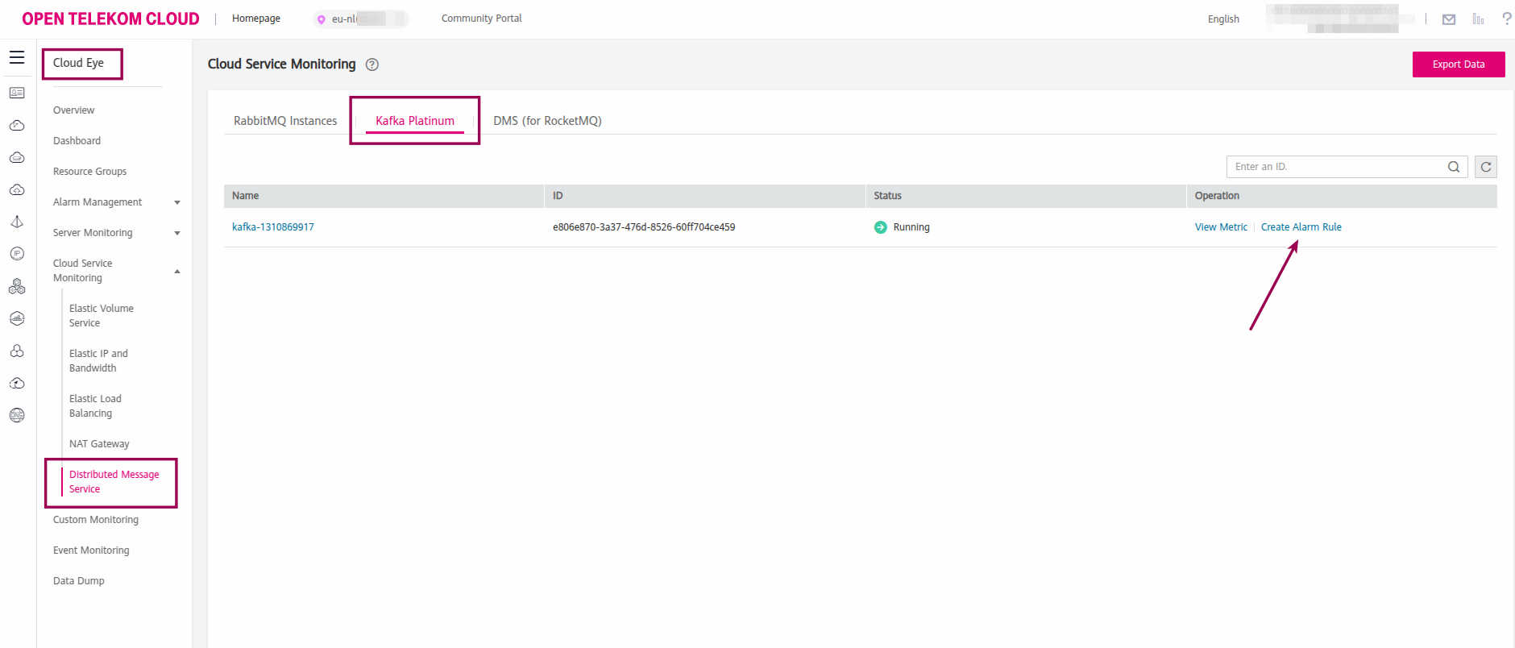
Task: Click the IP circle icon in sidebar
Action: 17,254
